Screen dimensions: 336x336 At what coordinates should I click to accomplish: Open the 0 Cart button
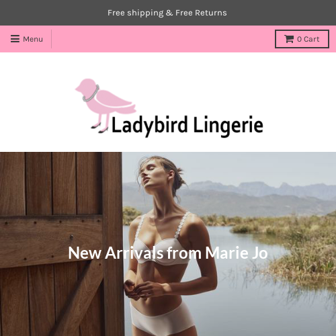[302, 39]
